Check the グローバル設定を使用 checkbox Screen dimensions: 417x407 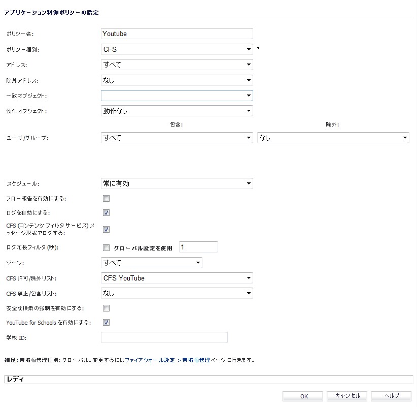click(x=106, y=248)
